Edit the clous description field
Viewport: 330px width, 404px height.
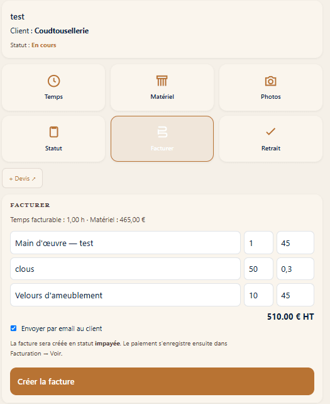(125, 269)
